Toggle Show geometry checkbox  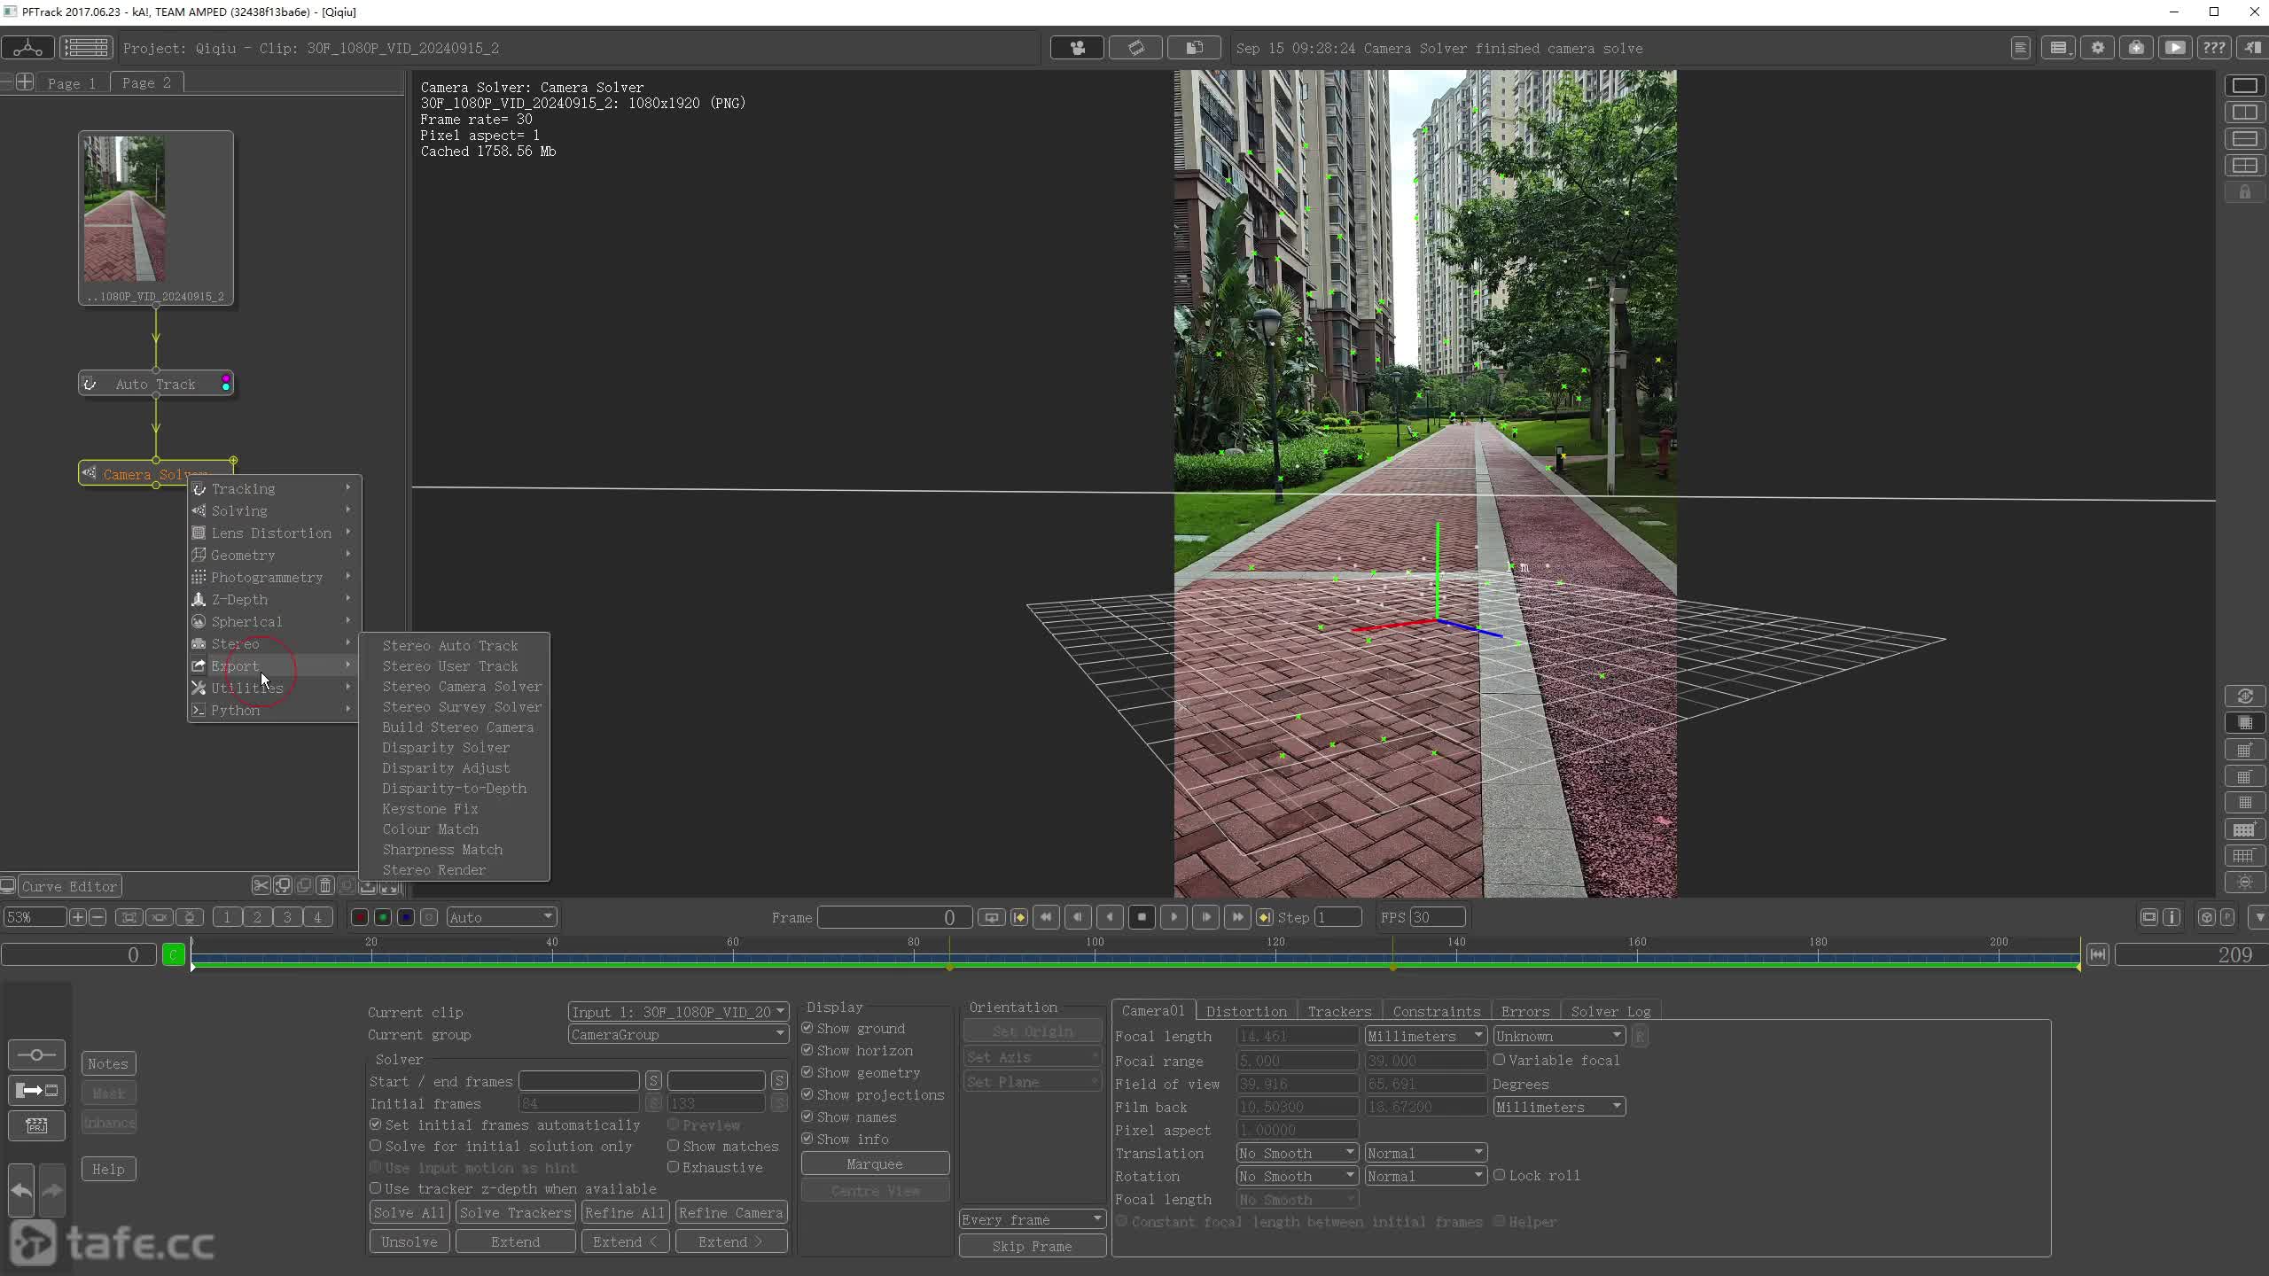point(807,1072)
